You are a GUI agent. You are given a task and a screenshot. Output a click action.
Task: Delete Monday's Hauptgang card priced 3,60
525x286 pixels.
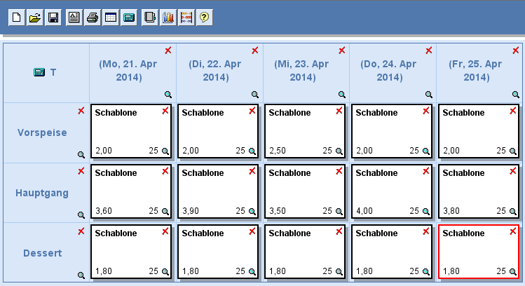tap(165, 171)
